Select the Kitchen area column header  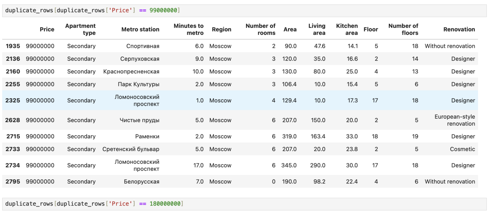click(x=347, y=30)
